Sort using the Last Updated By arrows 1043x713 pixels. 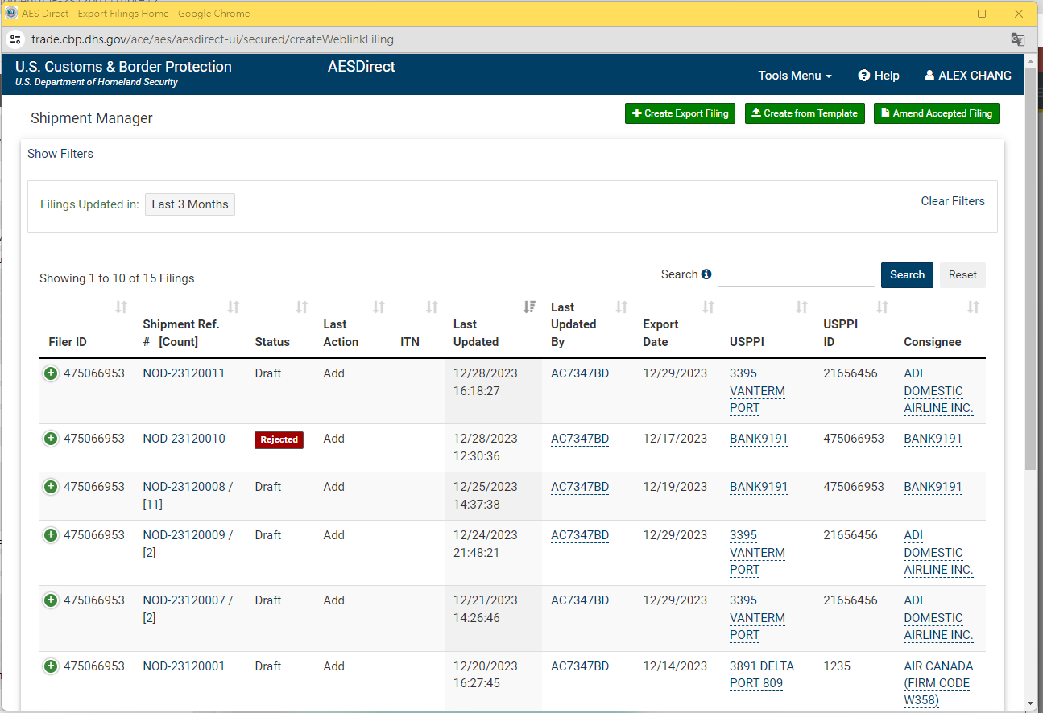point(621,307)
